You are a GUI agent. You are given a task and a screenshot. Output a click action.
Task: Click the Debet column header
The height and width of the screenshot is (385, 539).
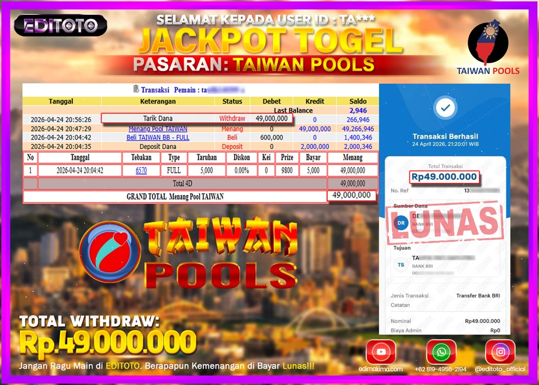click(x=272, y=101)
